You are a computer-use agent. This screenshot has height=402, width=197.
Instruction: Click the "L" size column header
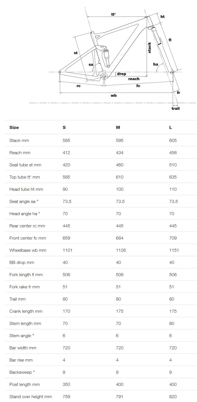click(x=171, y=128)
